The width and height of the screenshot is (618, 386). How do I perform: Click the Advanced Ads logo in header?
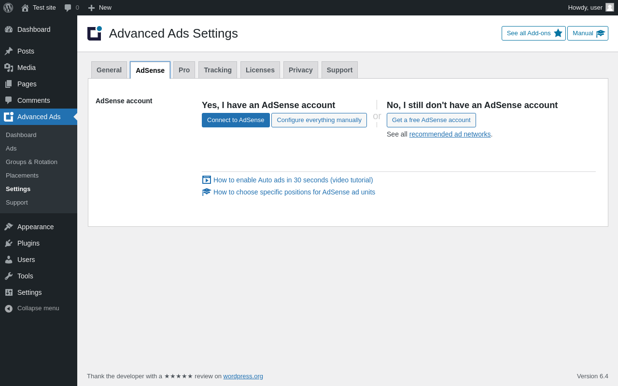click(x=95, y=33)
